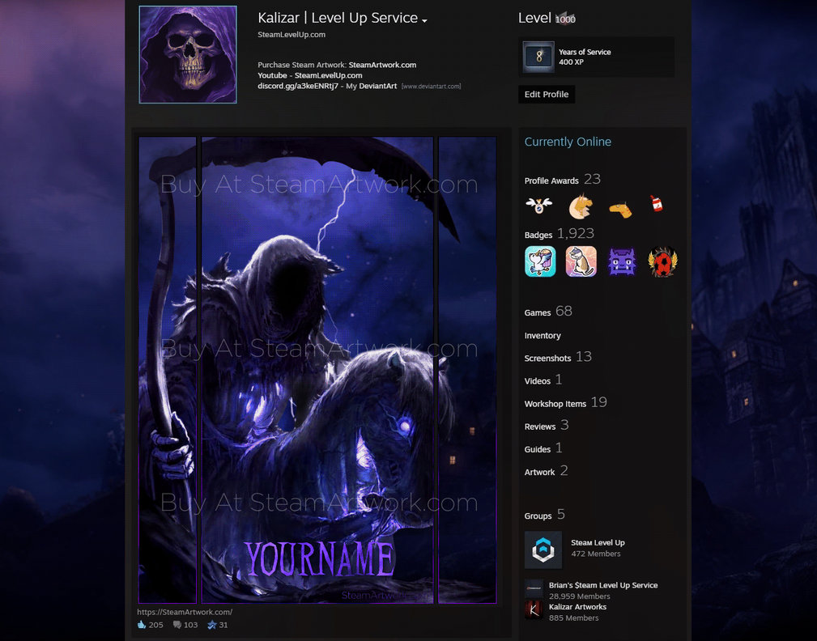The width and height of the screenshot is (817, 641).
Task: Open the Videos 1 link
Action: pos(543,380)
